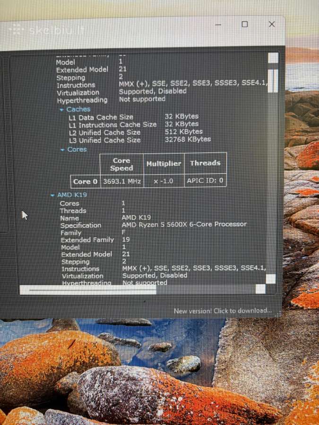
Task: Close the application window
Action: click(x=272, y=25)
